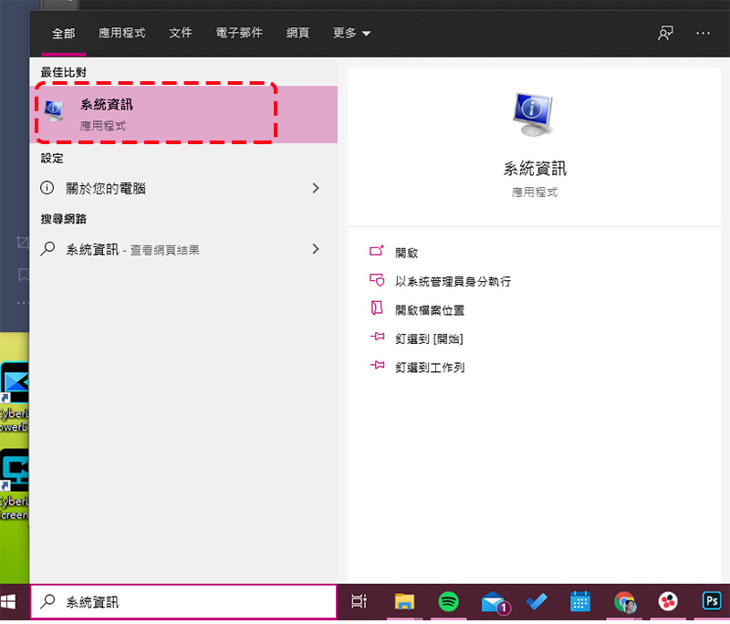Open the Mail app with unread badge
Viewport: 730px width, 624px height.
[495, 602]
